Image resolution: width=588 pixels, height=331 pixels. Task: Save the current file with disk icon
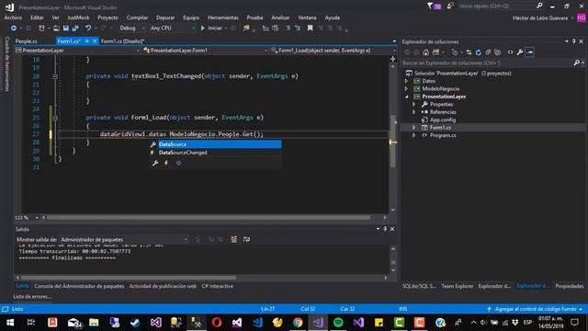click(66, 29)
